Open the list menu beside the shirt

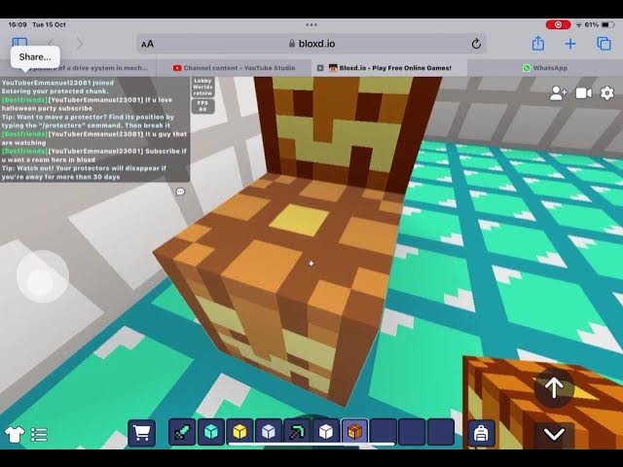[39, 434]
